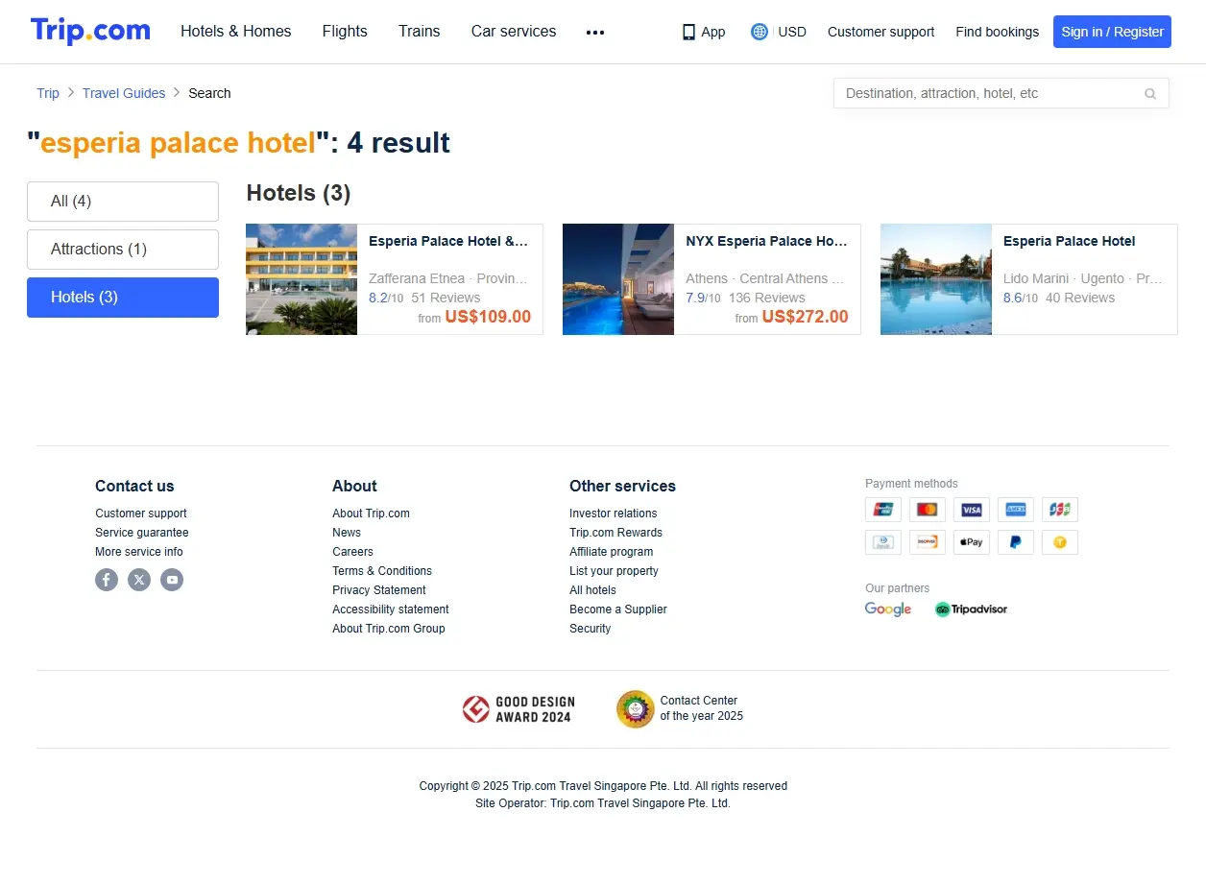Click the American Express payment icon

coord(1016,510)
